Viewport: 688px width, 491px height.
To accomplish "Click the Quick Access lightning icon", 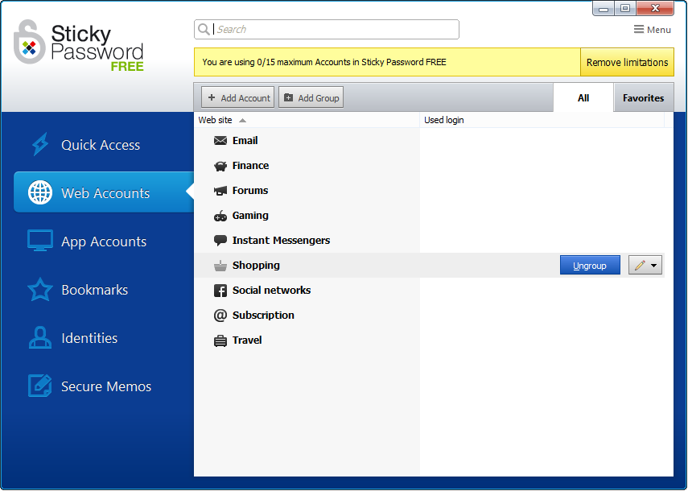I will (40, 144).
